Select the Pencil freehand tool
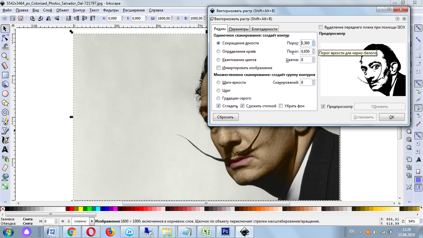The image size is (423, 238). tap(5, 121)
